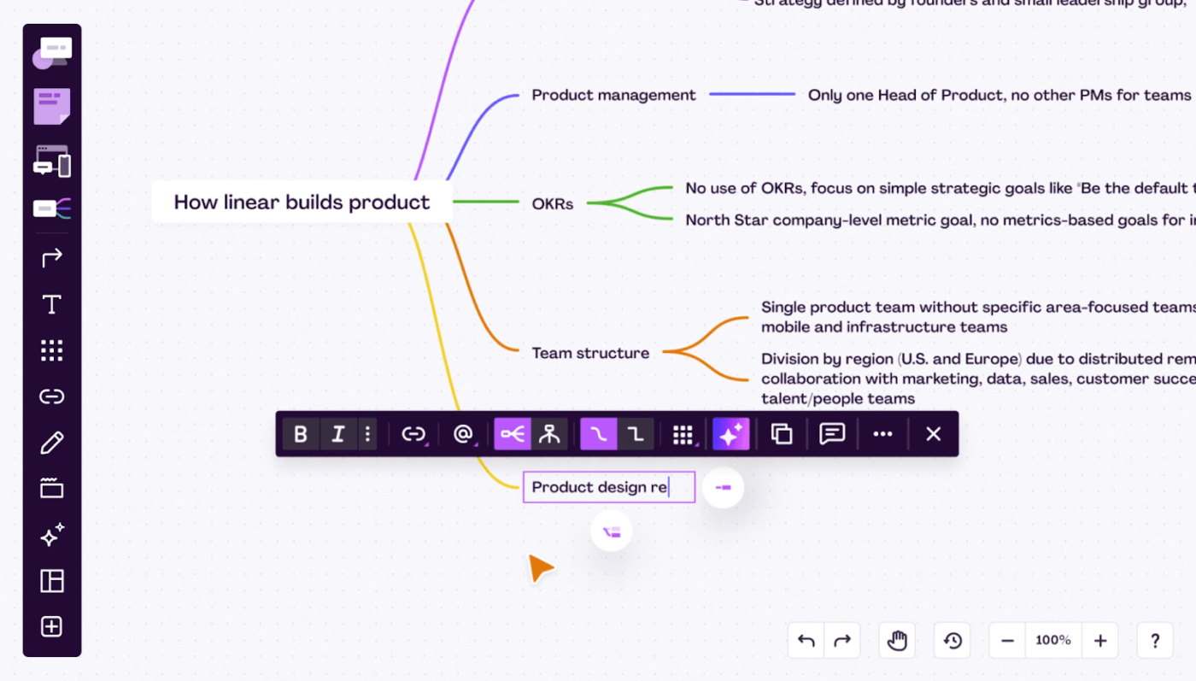The width and height of the screenshot is (1196, 681).
Task: Open the mention @ dropdown
Action: pos(463,434)
